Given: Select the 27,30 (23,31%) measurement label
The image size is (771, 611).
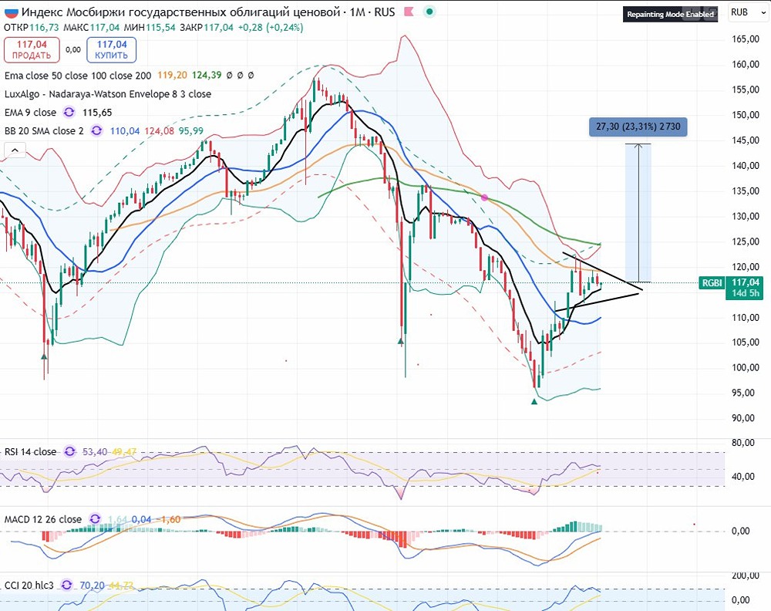Looking at the screenshot, I should coord(638,127).
